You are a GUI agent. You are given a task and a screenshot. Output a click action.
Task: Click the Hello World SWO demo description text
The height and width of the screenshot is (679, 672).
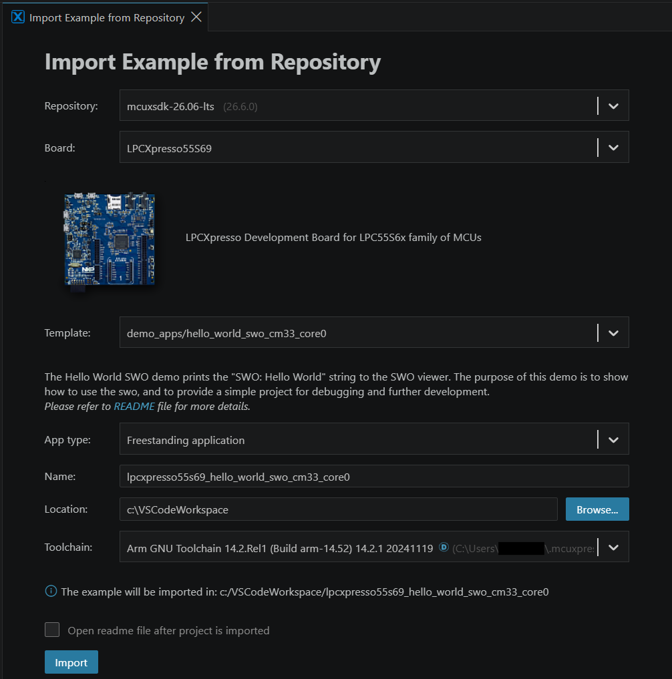coord(336,384)
